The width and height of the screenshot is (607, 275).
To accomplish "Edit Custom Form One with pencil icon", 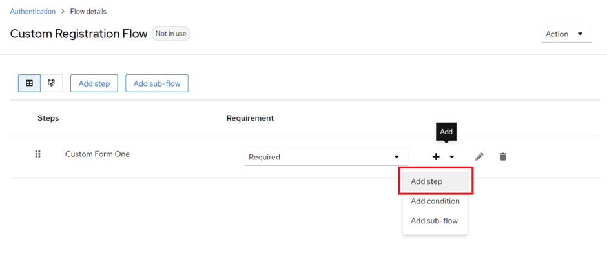I will point(479,157).
